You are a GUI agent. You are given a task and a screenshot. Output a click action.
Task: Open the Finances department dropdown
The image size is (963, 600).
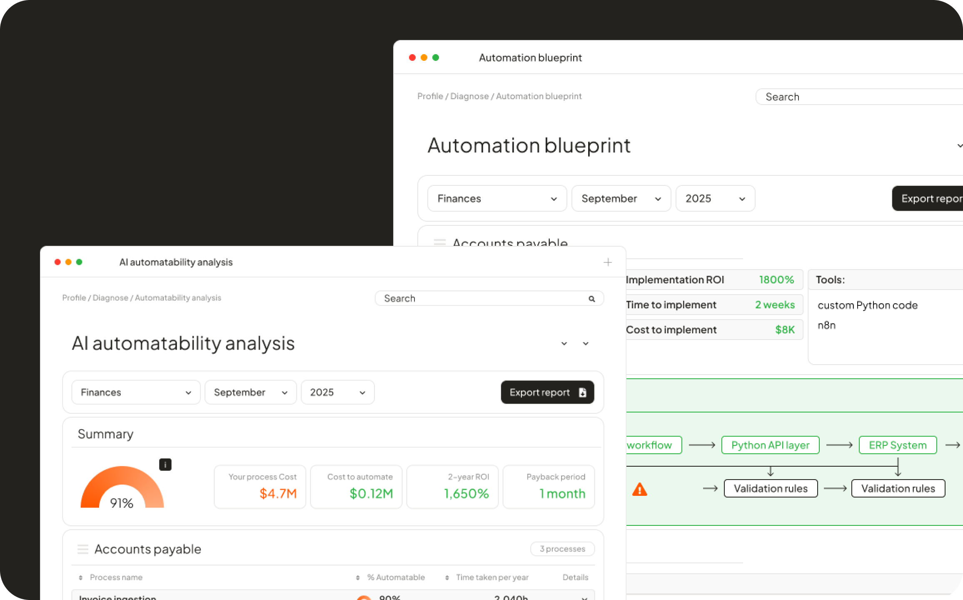(135, 392)
